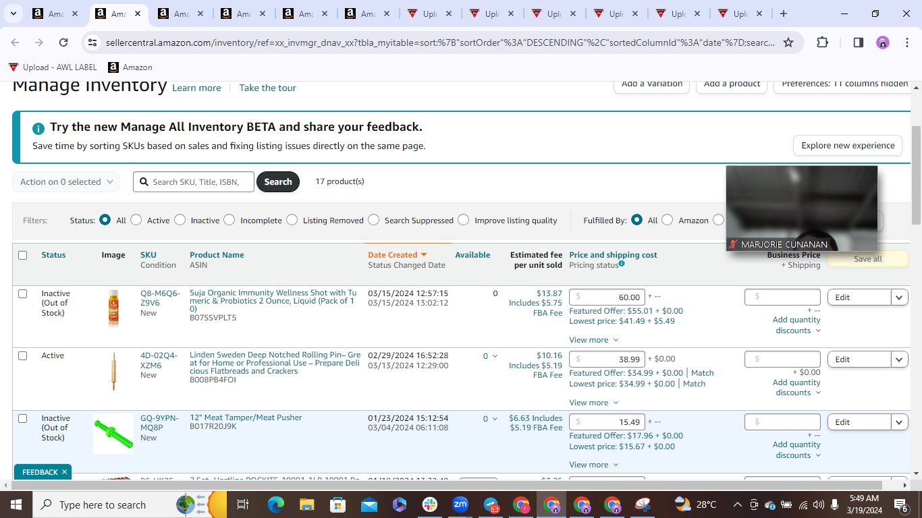Image resolution: width=922 pixels, height=518 pixels.
Task: Open Task View from the taskbar
Action: [243, 505]
